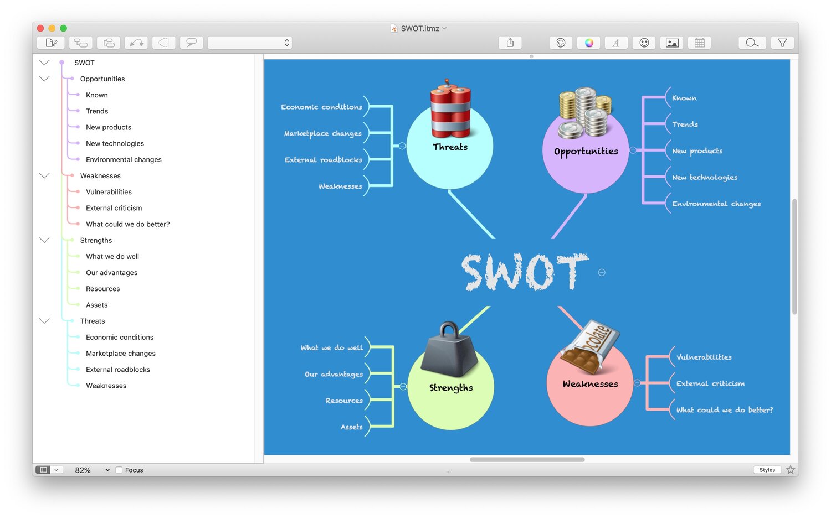This screenshot has width=831, height=519.
Task: Add a child topic via toolbar
Action: pos(81,43)
